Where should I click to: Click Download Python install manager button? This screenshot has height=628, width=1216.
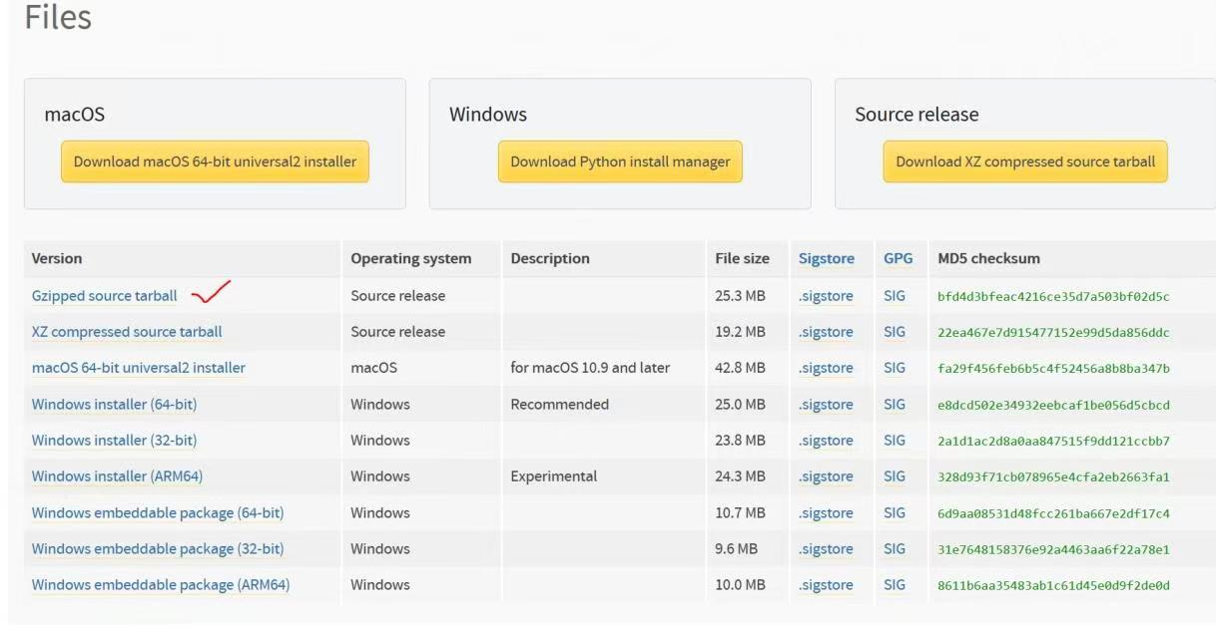(x=620, y=161)
